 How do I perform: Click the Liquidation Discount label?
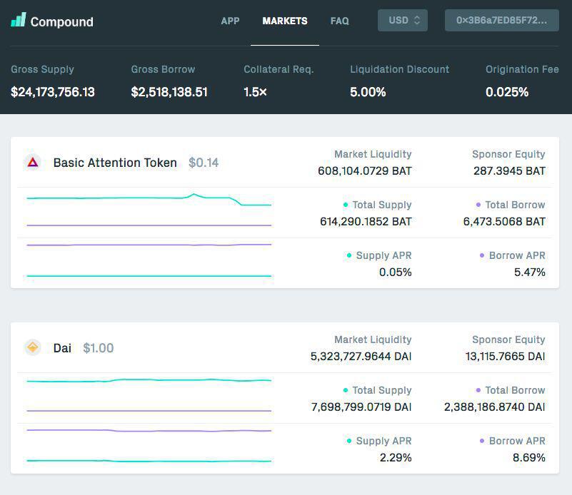point(399,69)
